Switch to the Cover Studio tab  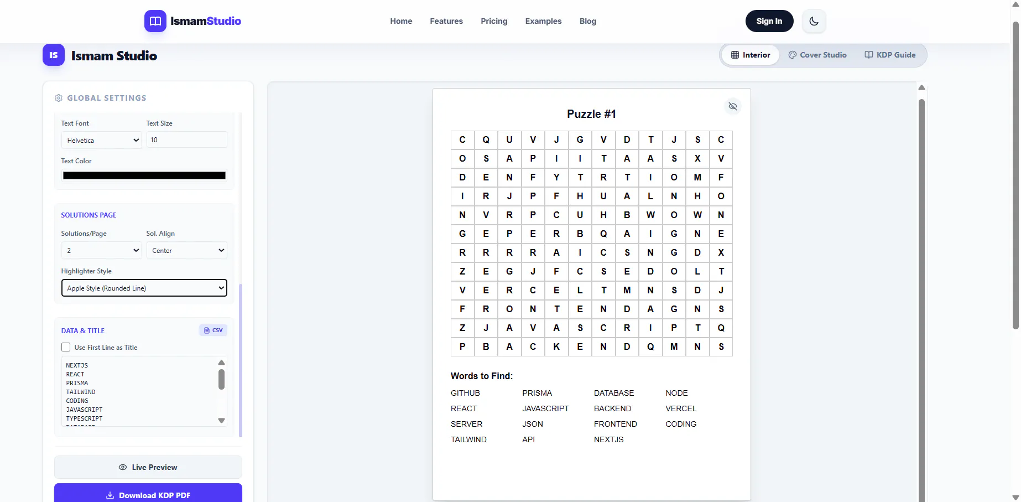click(817, 55)
